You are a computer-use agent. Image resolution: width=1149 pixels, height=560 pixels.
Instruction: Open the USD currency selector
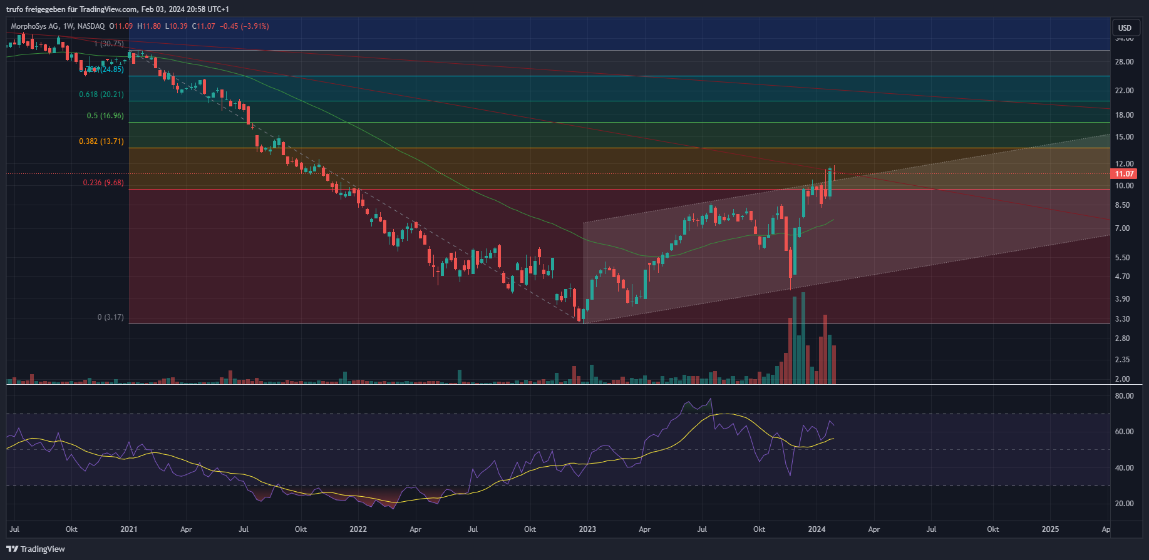coord(1125,28)
